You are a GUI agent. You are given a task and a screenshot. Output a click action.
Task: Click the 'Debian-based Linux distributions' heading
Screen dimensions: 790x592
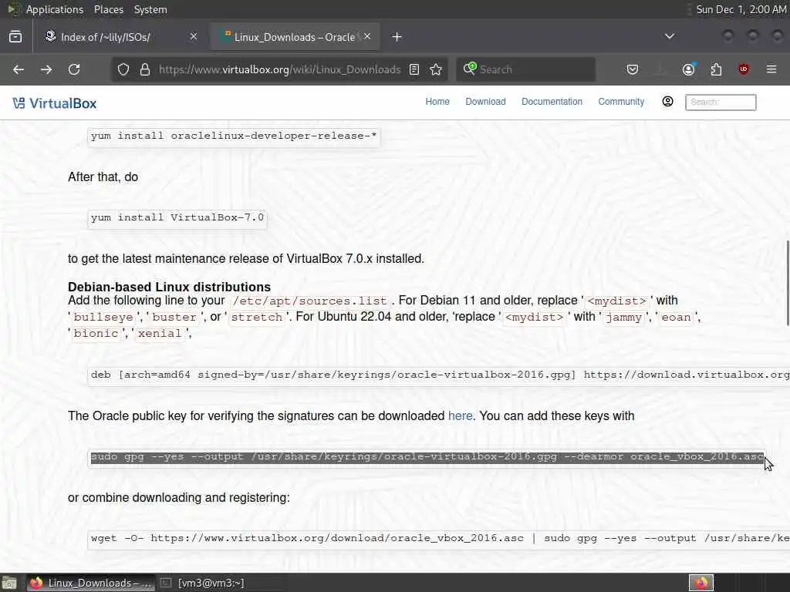point(169,287)
